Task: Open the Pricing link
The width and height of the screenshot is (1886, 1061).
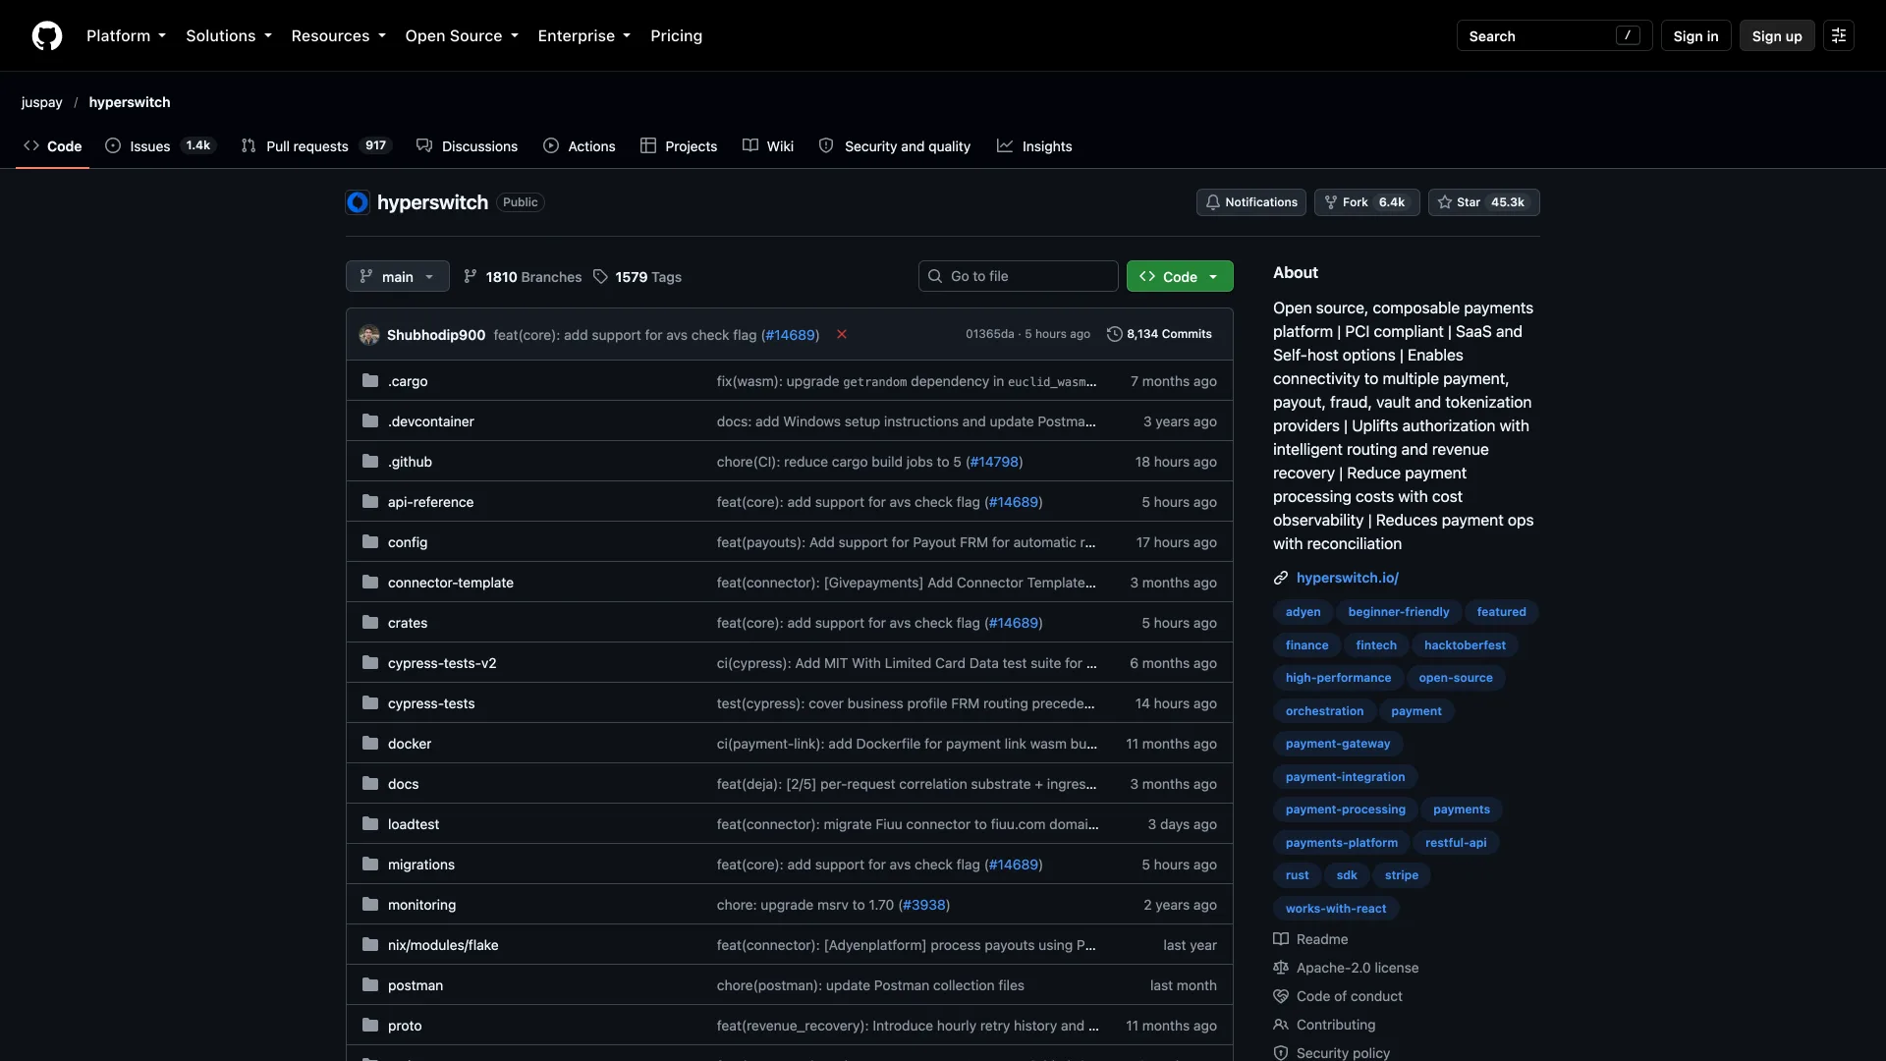Action: pos(676,35)
